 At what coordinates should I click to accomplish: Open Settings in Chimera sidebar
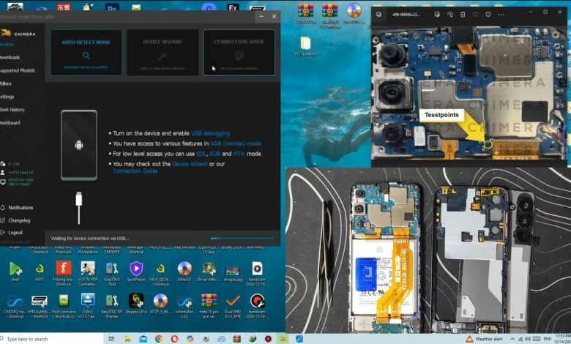pyautogui.click(x=7, y=97)
